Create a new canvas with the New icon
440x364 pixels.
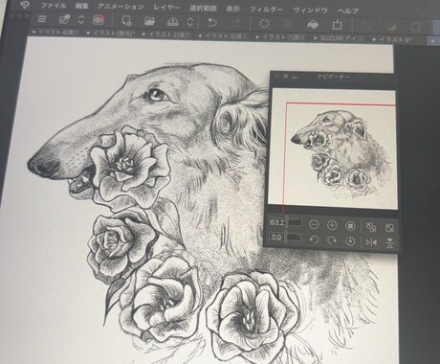point(126,21)
